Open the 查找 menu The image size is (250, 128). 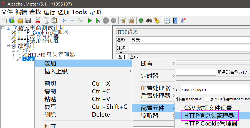[35, 12]
